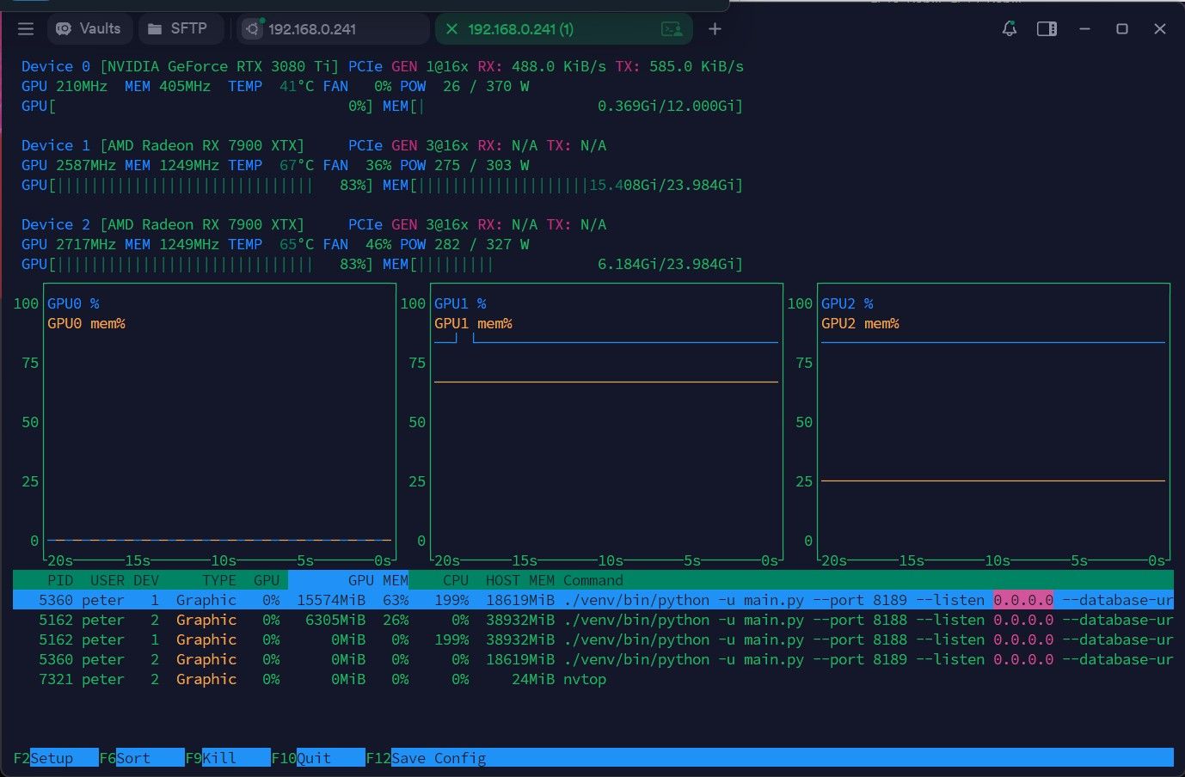Screen dimensions: 1185x777
Task: Click the Ubuntu icon on 192.168.0.241 tab
Action: 252,29
